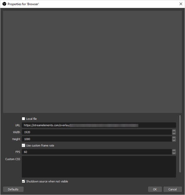
Task: Confirm settings with the OK button
Action: tap(155, 189)
